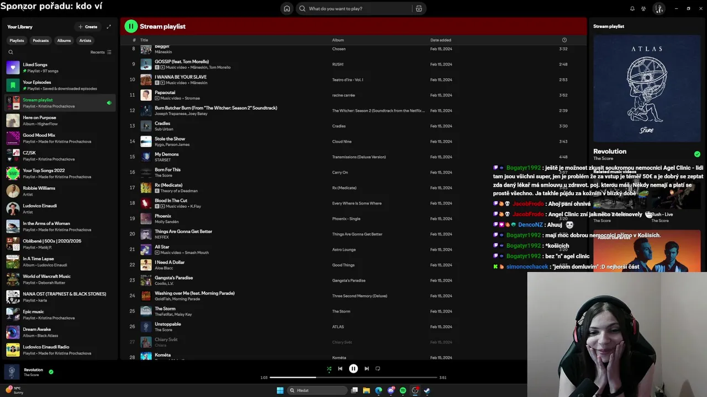Open Epic music playlist
Image resolution: width=707 pixels, height=397 pixels.
pos(60,314)
